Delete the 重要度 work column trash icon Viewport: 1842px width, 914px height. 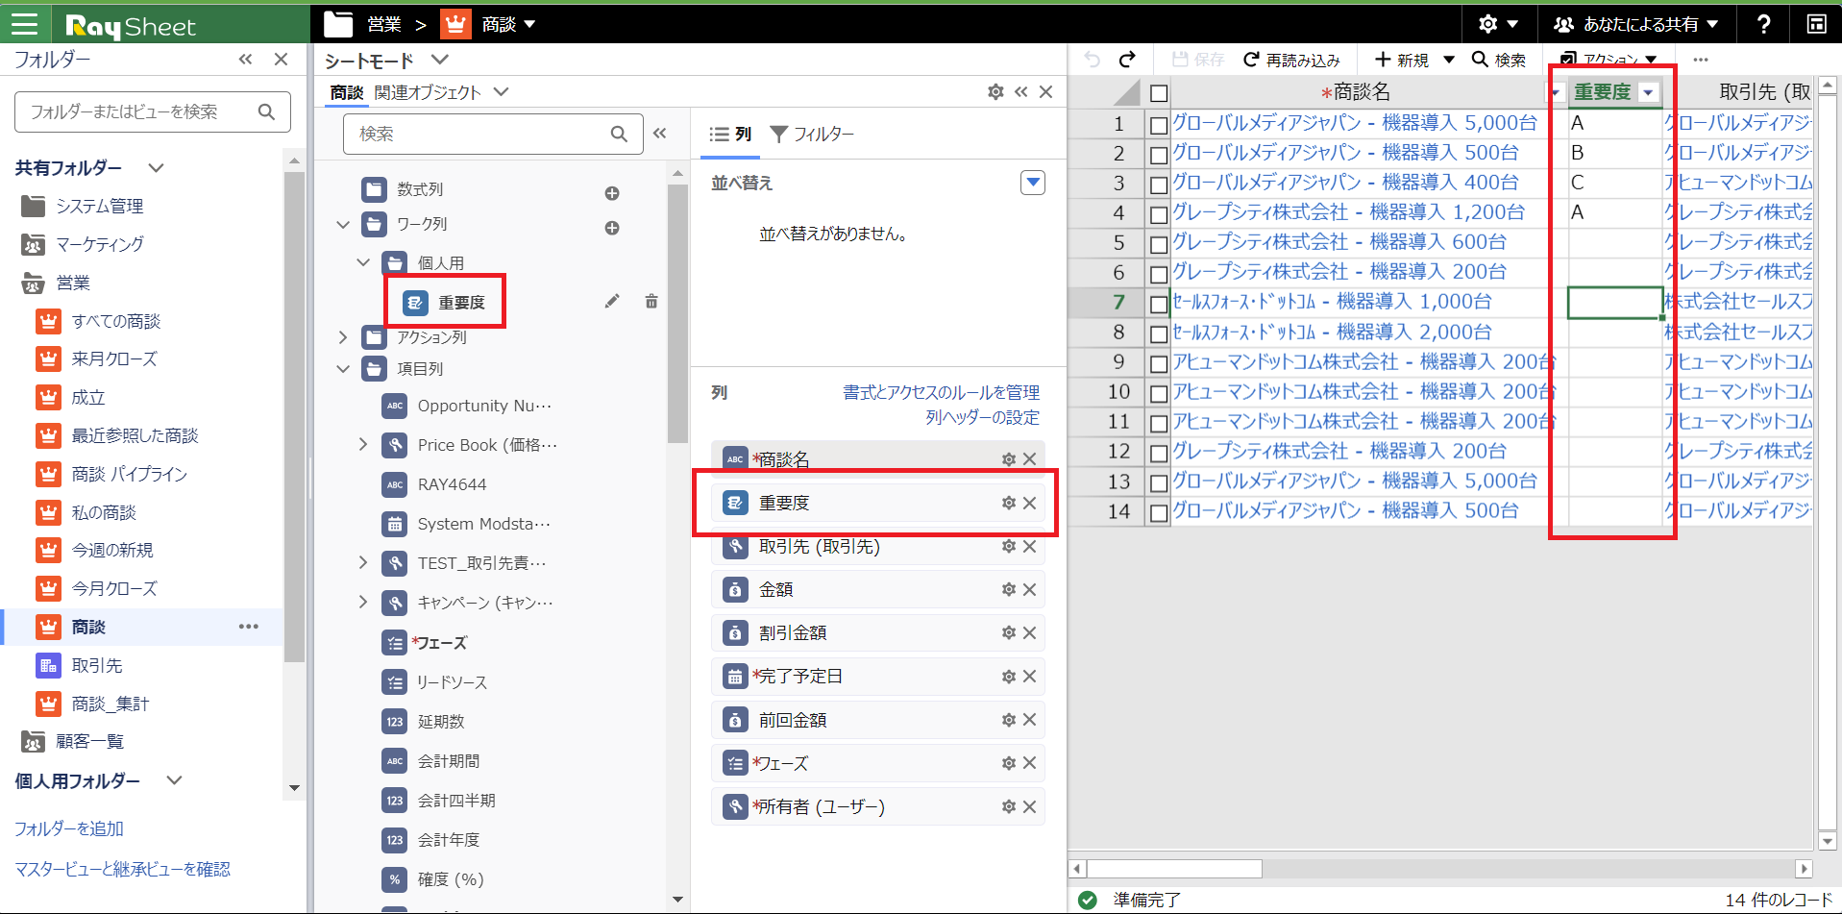pos(651,302)
